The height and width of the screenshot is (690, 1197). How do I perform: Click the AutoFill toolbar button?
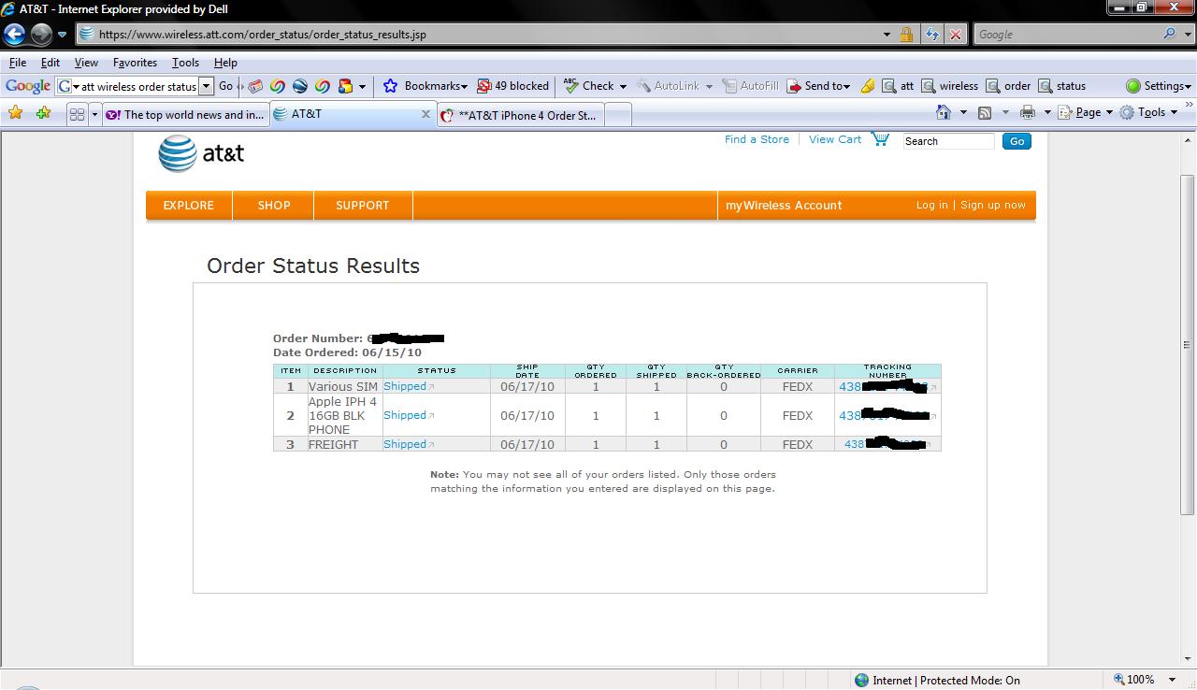pos(751,86)
